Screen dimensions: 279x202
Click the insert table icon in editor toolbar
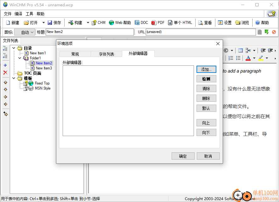click(240, 51)
